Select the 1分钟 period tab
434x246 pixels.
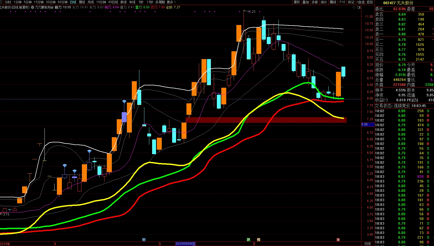17,2
